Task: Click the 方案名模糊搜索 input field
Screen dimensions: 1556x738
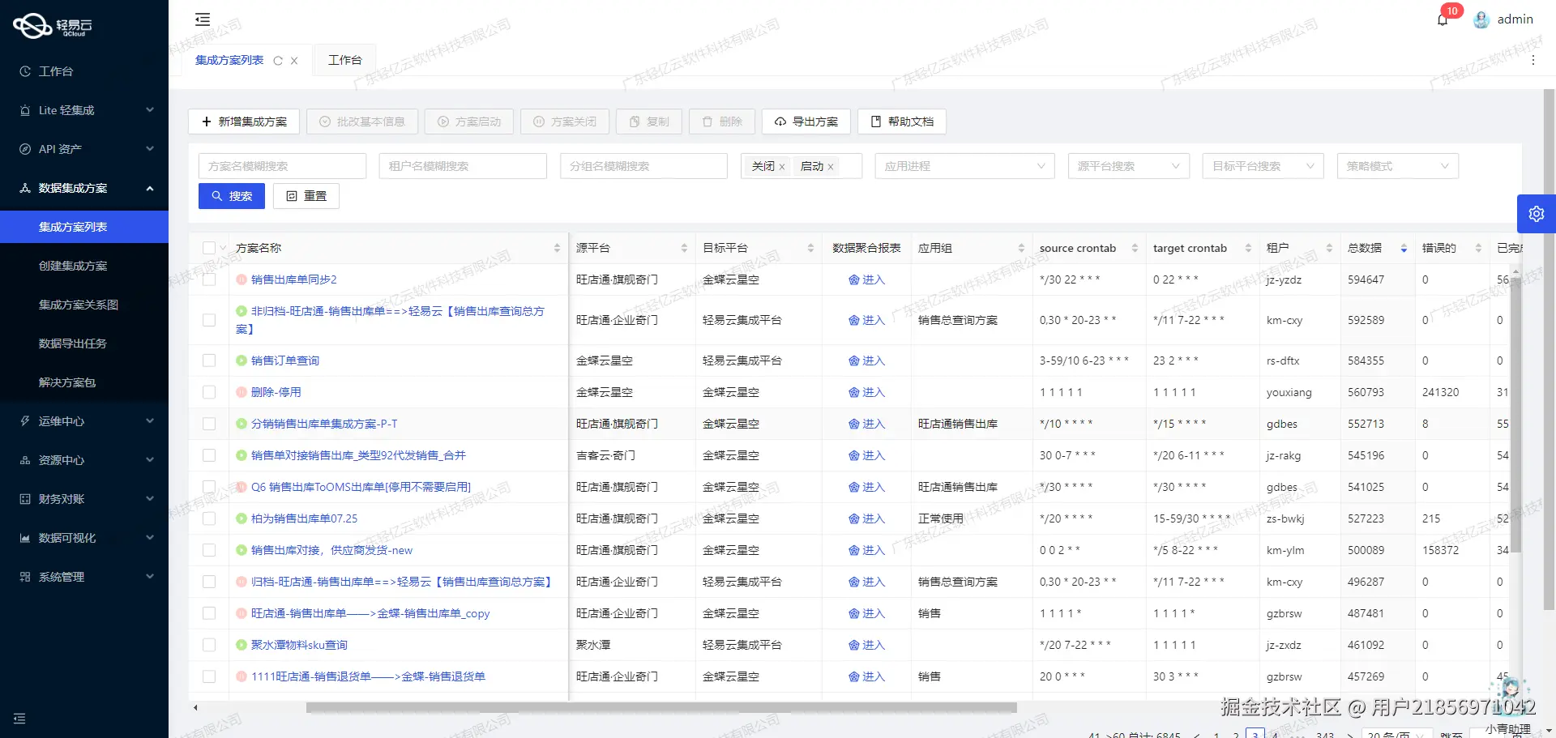Action: (282, 165)
